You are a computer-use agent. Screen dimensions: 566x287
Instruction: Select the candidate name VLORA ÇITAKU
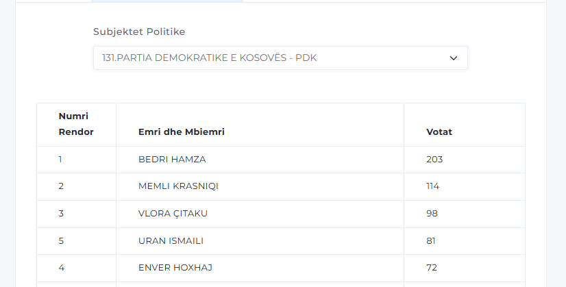(173, 214)
